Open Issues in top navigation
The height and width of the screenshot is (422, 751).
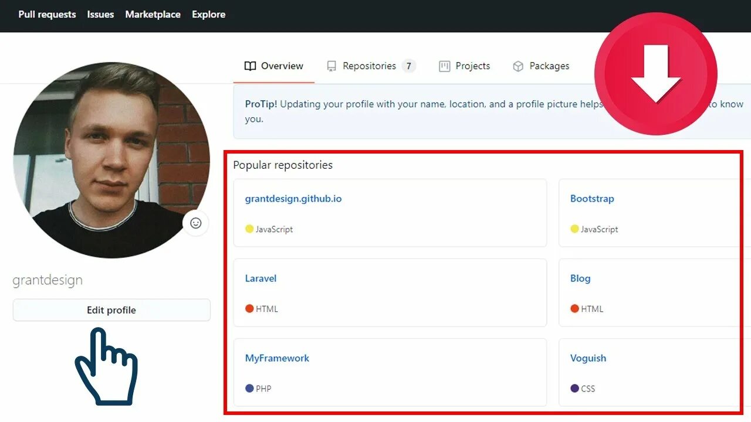[x=100, y=14]
